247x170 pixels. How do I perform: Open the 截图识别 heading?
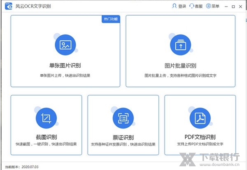pos(46,137)
